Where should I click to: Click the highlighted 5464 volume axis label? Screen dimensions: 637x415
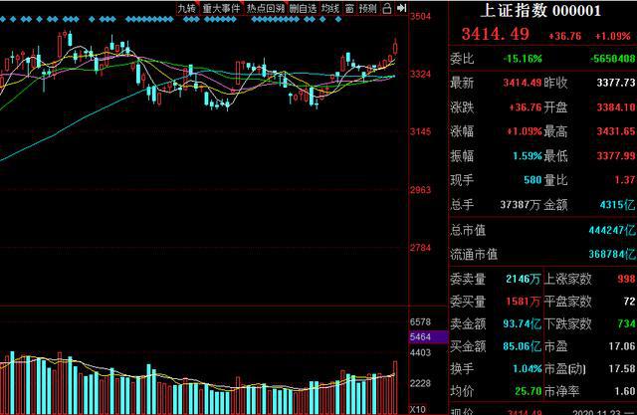pos(428,337)
